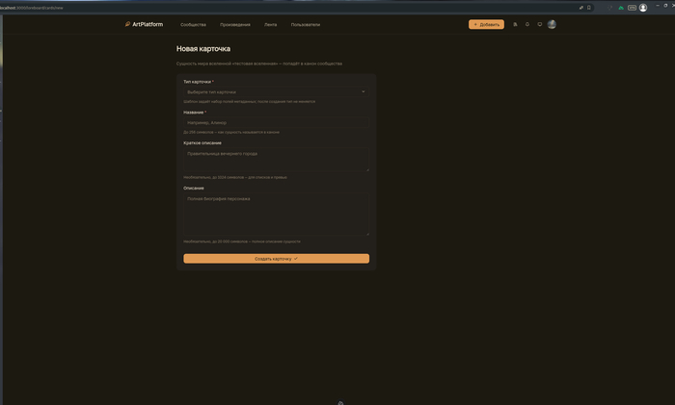Viewport: 675px width, 405px height.
Task: Open the user avatar menu
Action: coord(552,24)
